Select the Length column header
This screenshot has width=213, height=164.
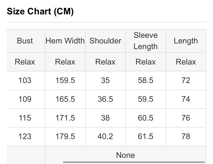[x=186, y=41]
